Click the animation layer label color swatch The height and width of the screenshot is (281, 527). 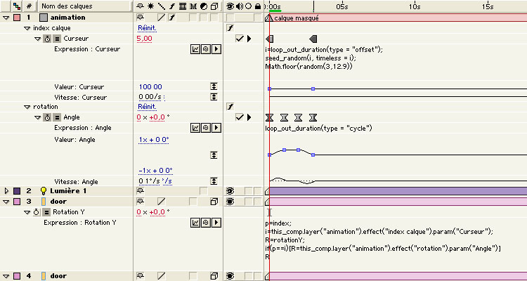point(17,18)
